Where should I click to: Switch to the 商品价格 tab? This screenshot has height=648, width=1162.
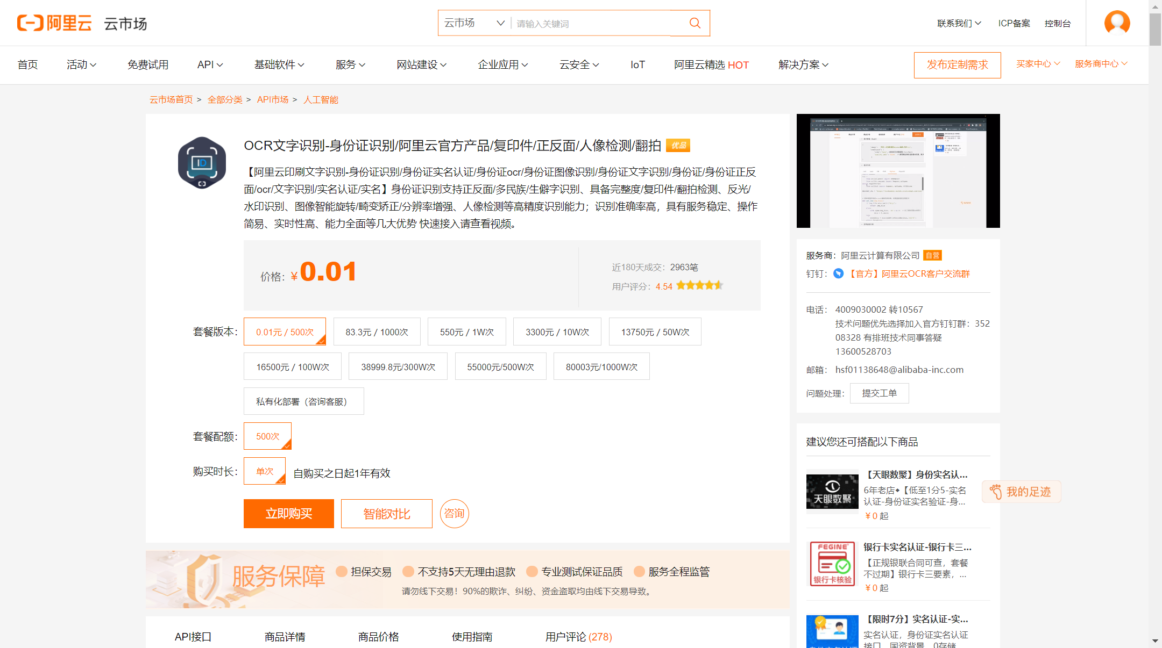378,637
